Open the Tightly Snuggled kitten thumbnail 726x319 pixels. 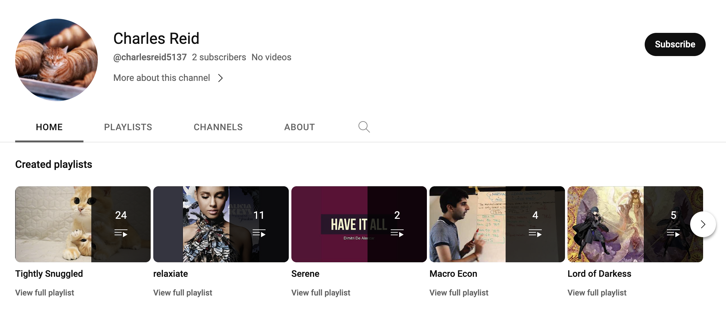(x=83, y=224)
